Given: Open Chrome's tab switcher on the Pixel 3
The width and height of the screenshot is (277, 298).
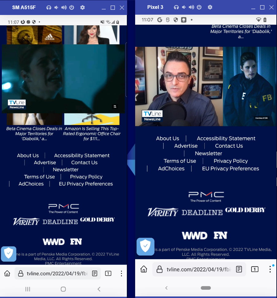Looking at the screenshot, I should coord(255,269).
